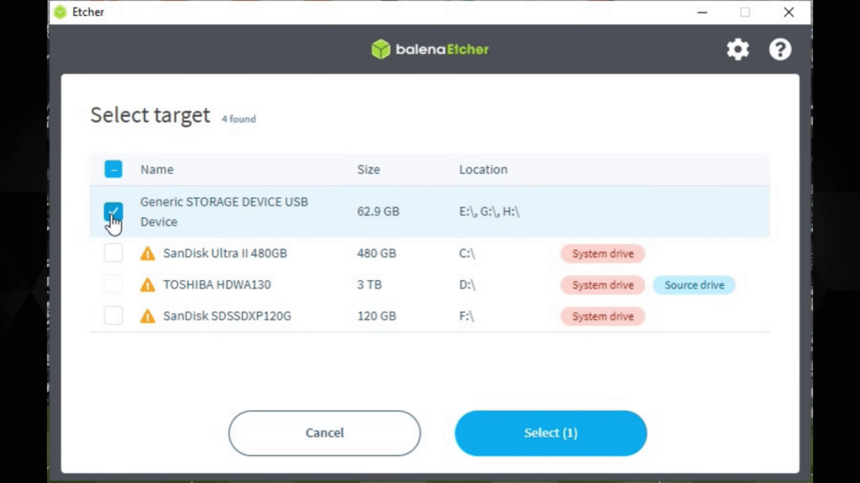Minimize the Etcher window
This screenshot has width=860, height=483.
[x=702, y=12]
